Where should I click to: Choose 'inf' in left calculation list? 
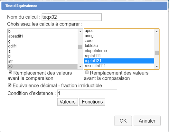(x=43, y=61)
